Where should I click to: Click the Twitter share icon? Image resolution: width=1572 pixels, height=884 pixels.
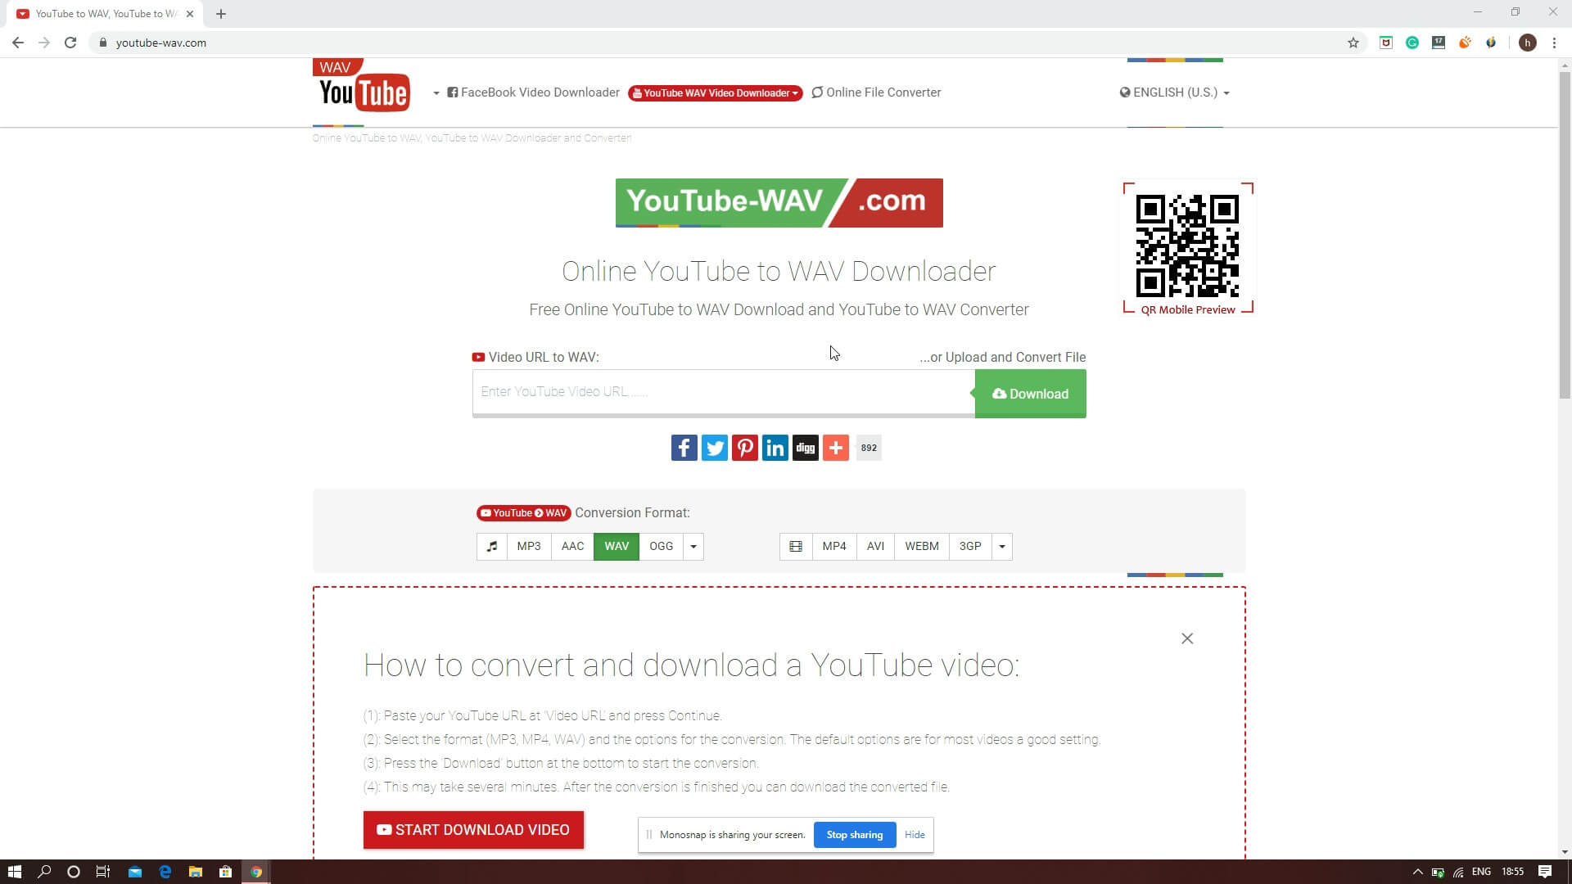tap(715, 448)
